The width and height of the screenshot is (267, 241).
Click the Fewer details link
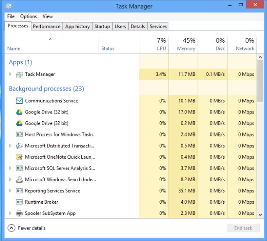click(x=32, y=228)
